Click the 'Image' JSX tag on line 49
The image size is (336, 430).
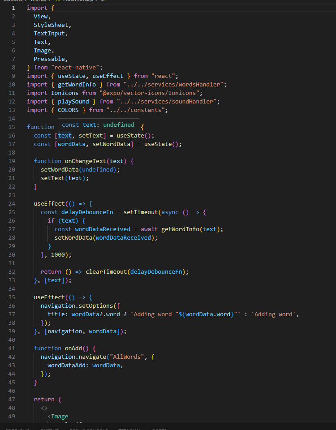tap(60, 416)
